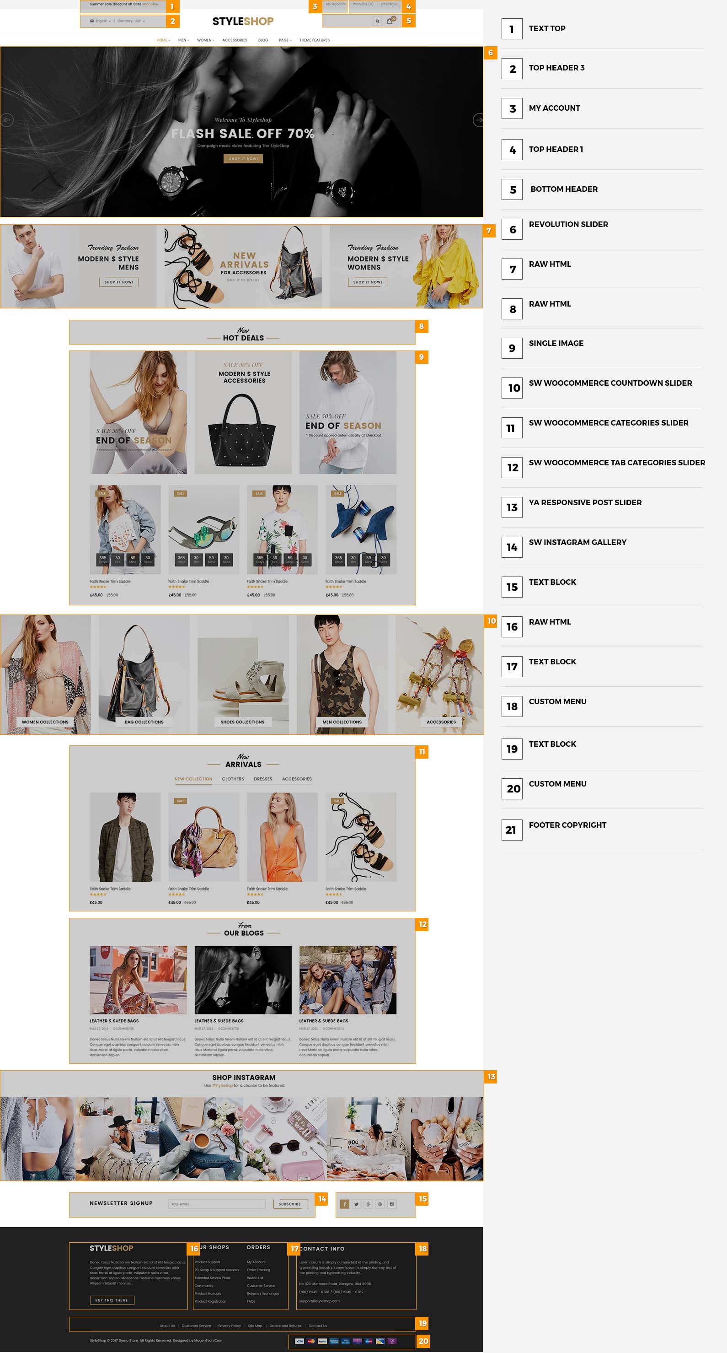Screen dimensions: 727x1353
Task: Open the BAG COLLECTIONS category image
Action: (x=144, y=674)
